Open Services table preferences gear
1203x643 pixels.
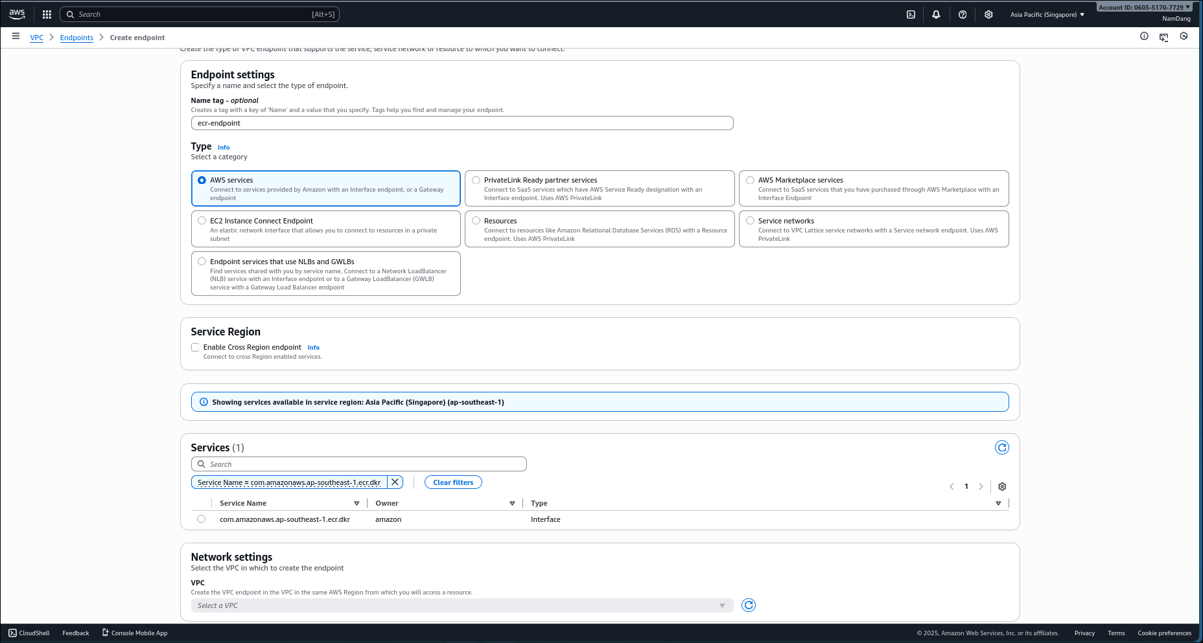pos(1002,486)
